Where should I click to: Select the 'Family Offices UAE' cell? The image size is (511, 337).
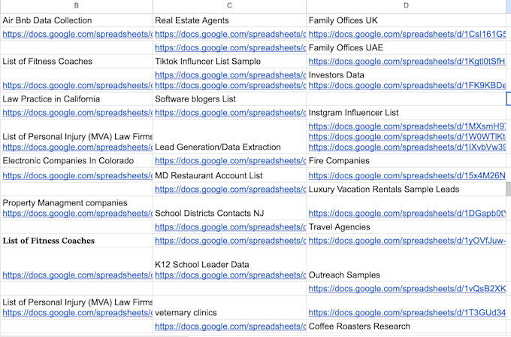point(406,47)
